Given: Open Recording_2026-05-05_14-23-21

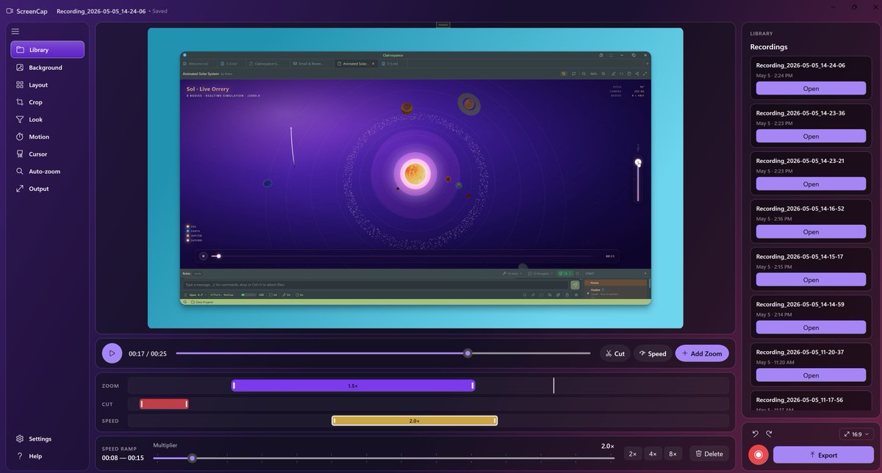Looking at the screenshot, I should pyautogui.click(x=811, y=184).
